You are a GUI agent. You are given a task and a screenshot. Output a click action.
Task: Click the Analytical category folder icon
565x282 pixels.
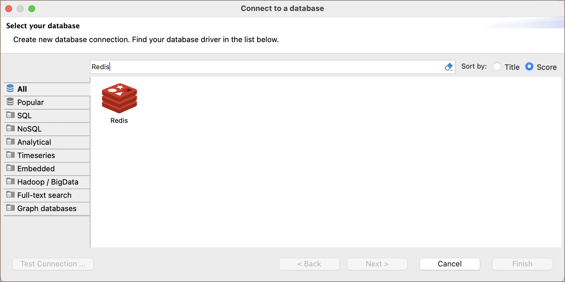point(10,142)
